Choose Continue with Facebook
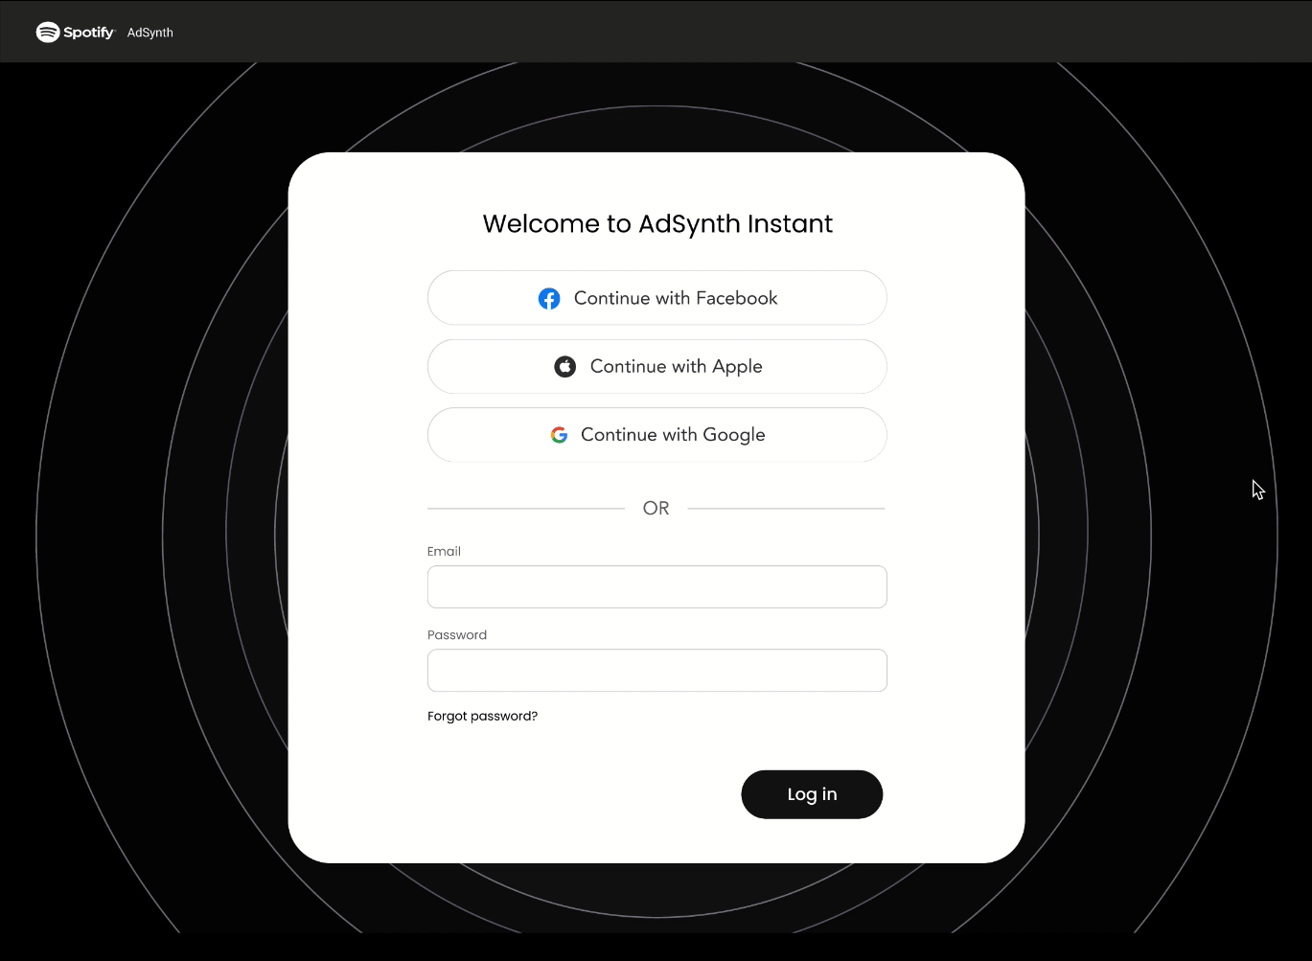The width and height of the screenshot is (1312, 961). click(x=657, y=298)
